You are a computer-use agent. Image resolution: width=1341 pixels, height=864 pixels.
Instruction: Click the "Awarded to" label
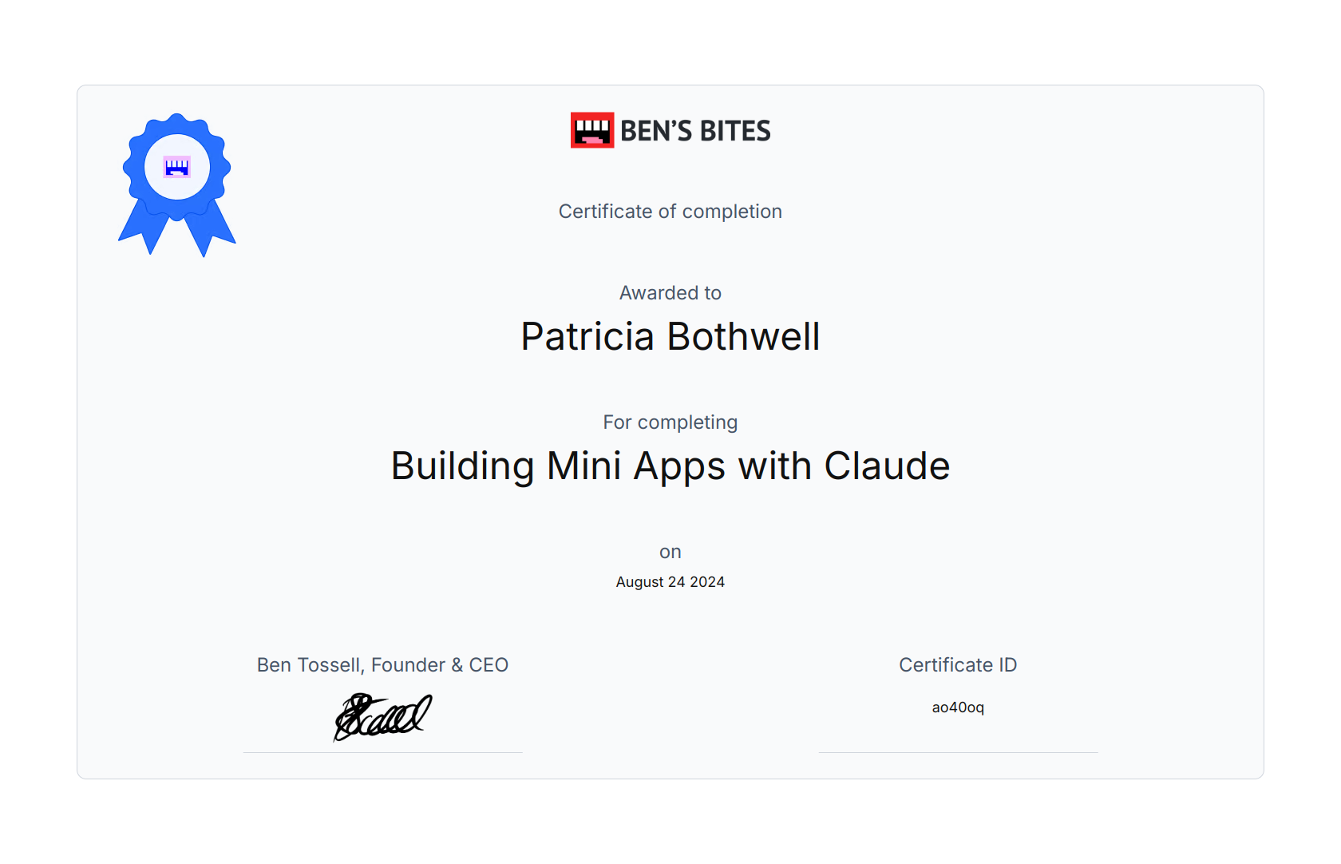pyautogui.click(x=670, y=293)
